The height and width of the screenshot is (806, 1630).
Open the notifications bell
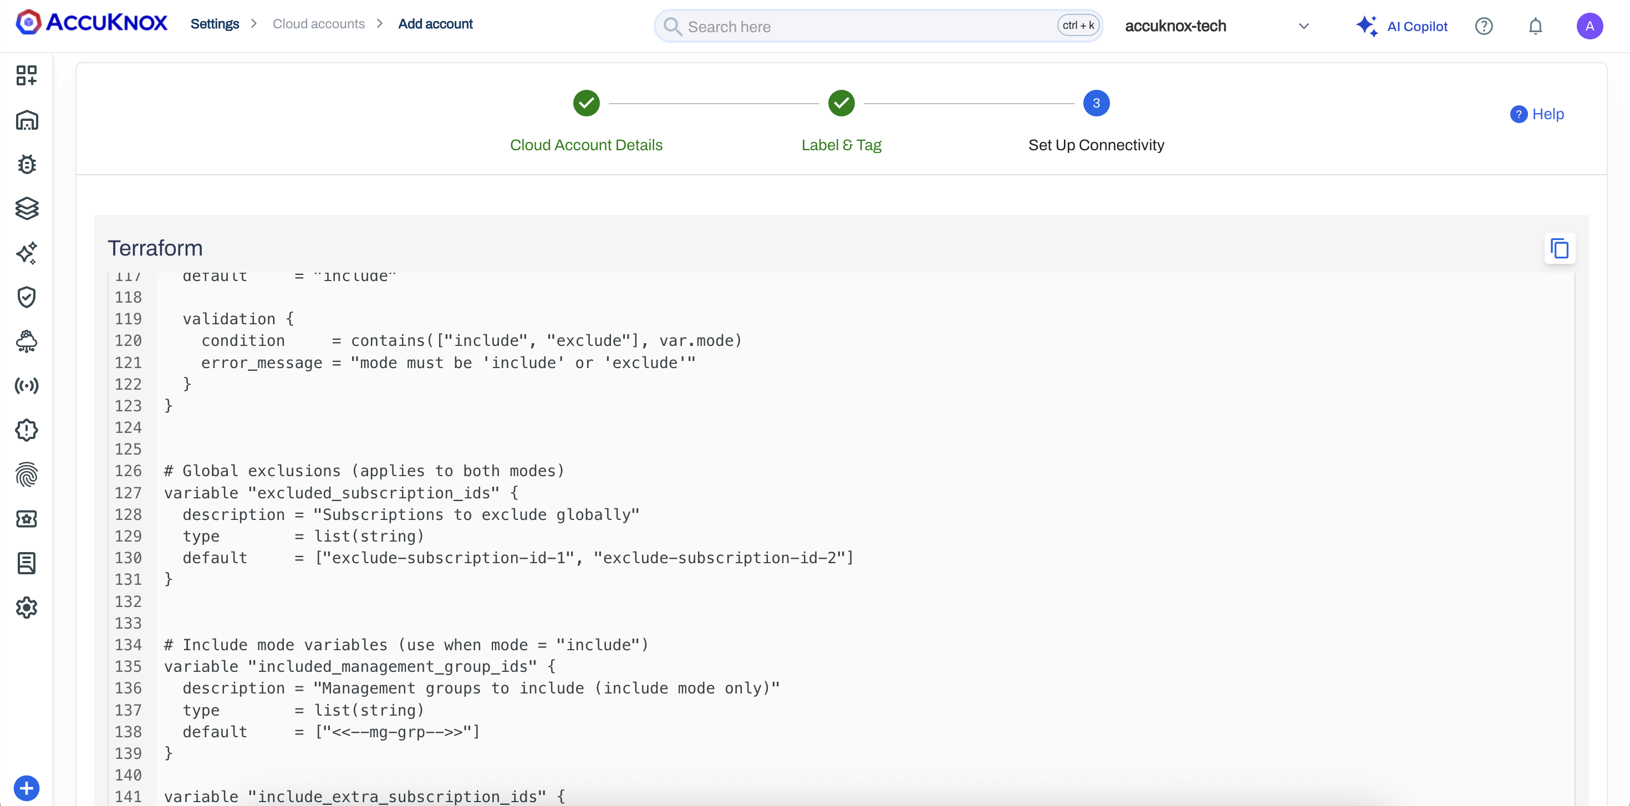(1536, 26)
